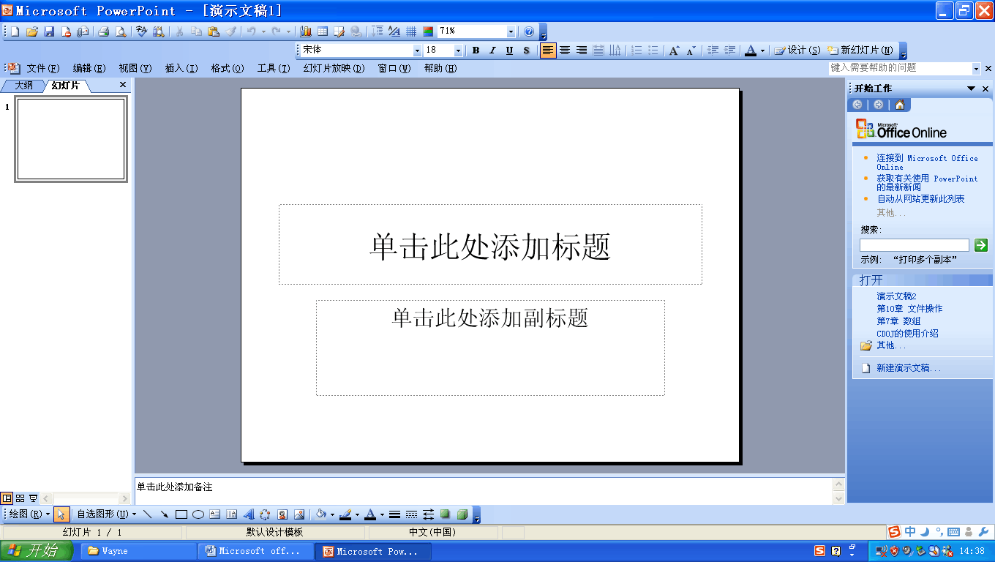Open a file using the Open folder icon
Image resolution: width=995 pixels, height=562 pixels.
(x=32, y=31)
